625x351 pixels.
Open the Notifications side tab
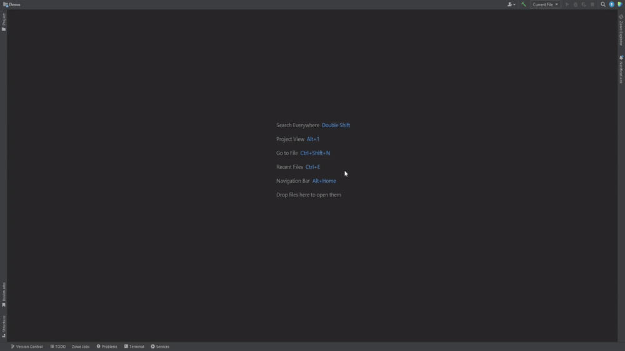point(621,69)
